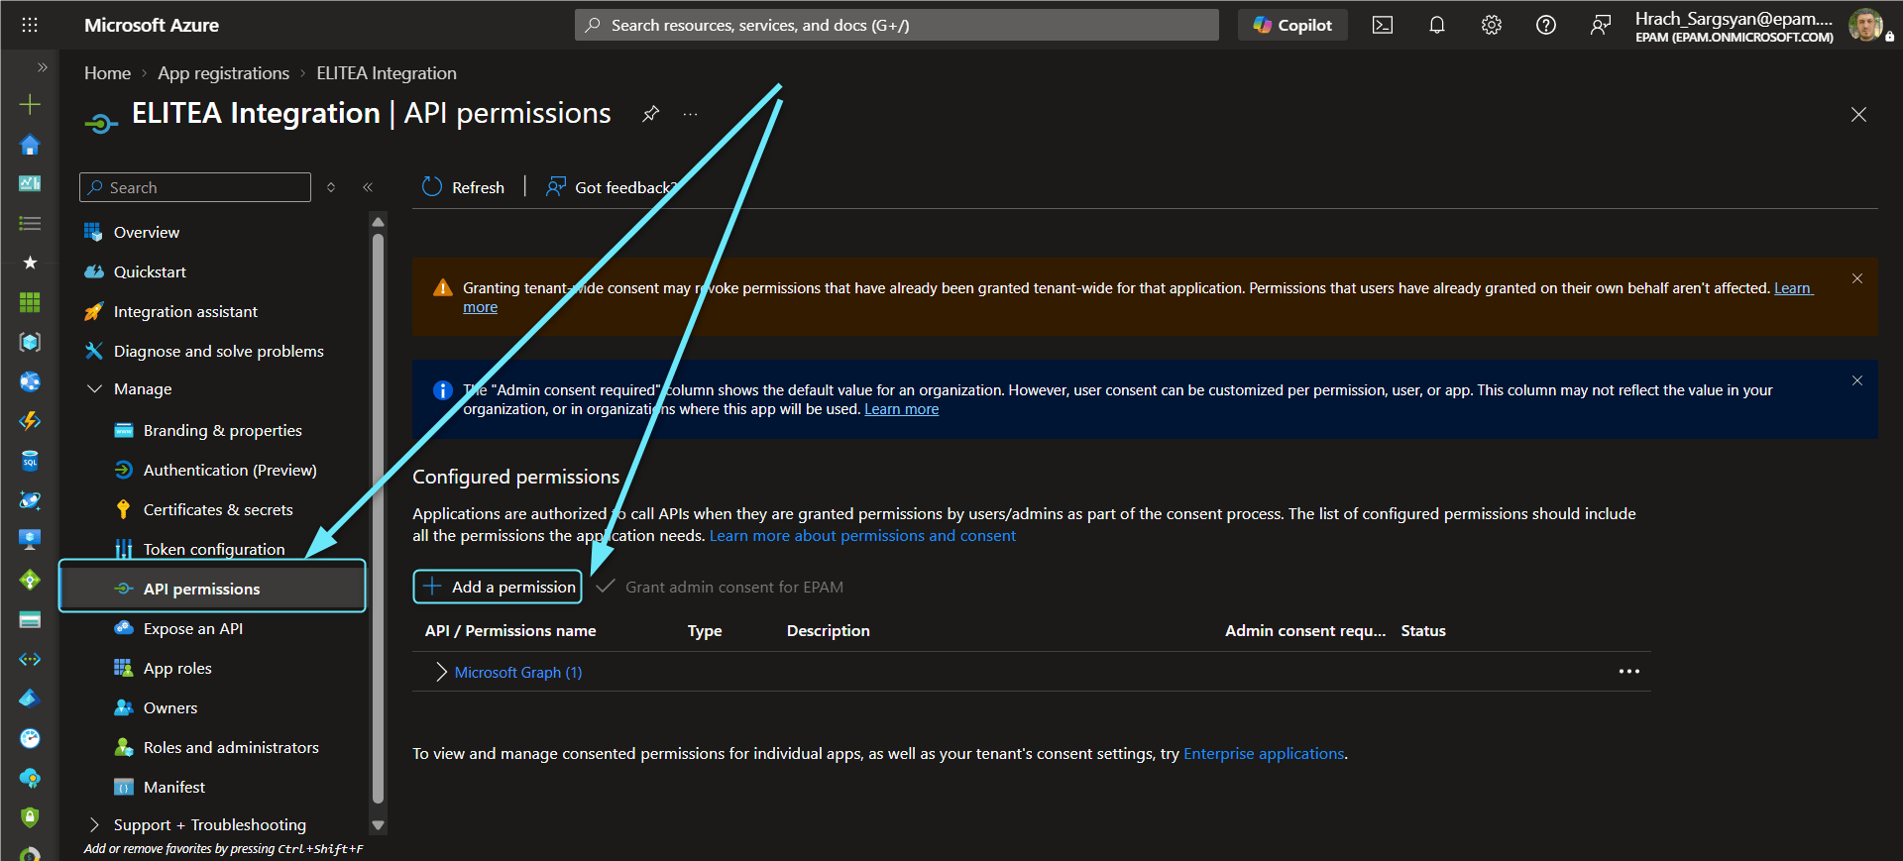Open Virtual machines monitor icon

tap(30, 540)
